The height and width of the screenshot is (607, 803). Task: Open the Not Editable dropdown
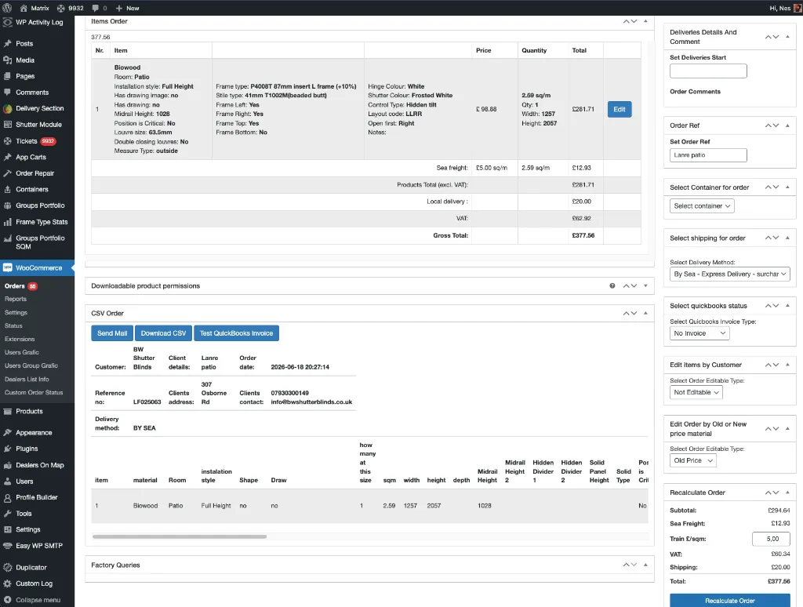[696, 392]
